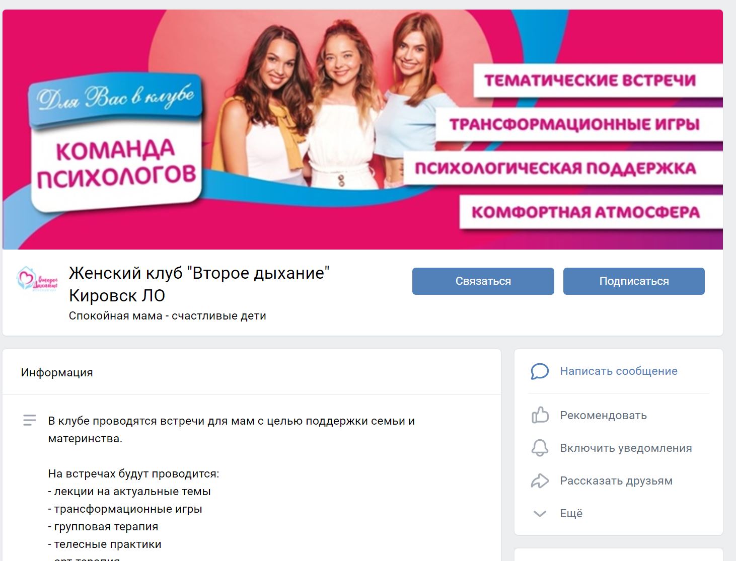Click the club description paragraph text

(x=232, y=429)
